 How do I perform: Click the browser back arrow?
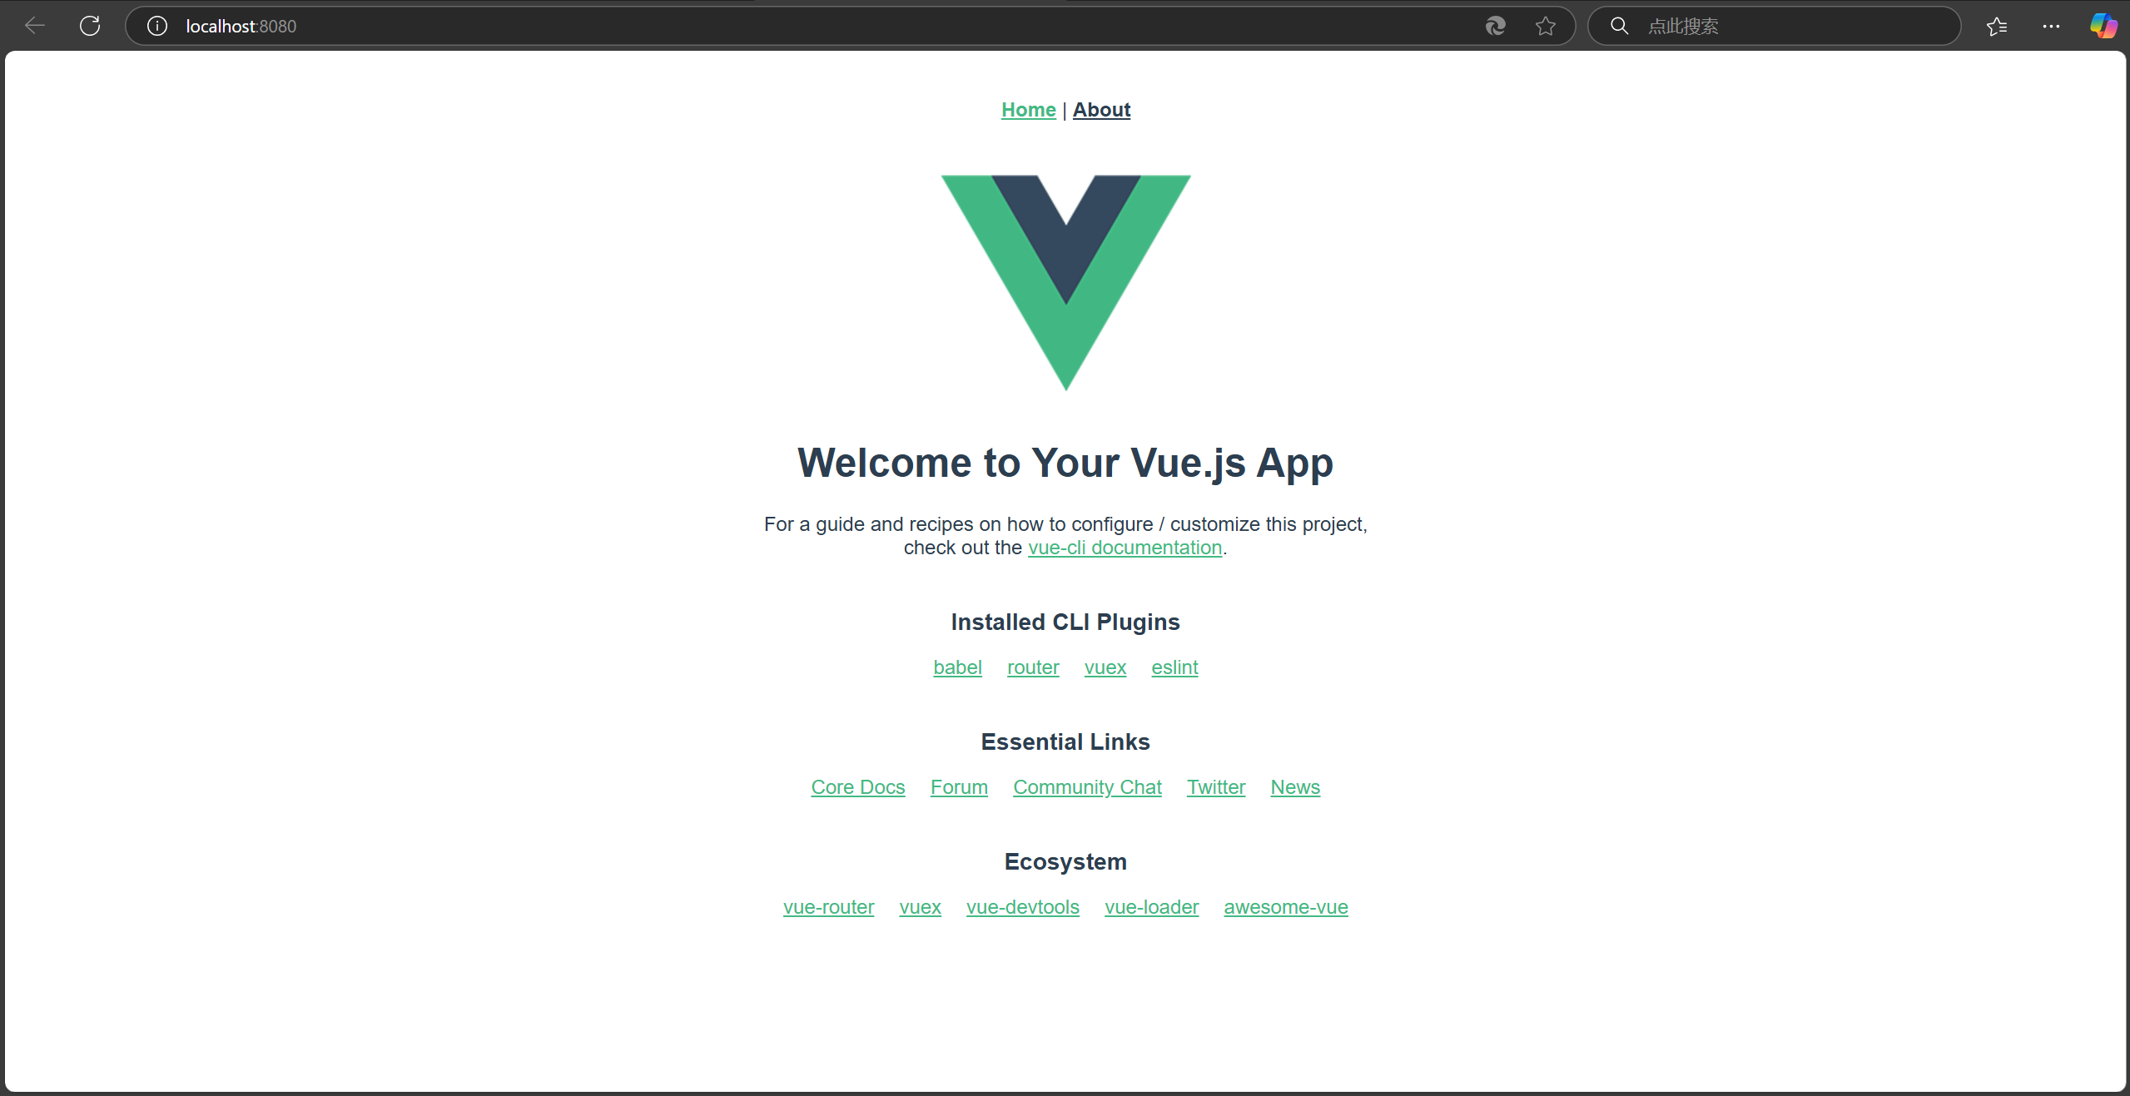tap(35, 26)
